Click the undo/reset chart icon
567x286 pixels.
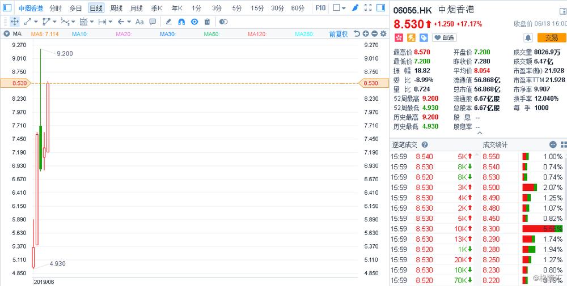point(357,33)
